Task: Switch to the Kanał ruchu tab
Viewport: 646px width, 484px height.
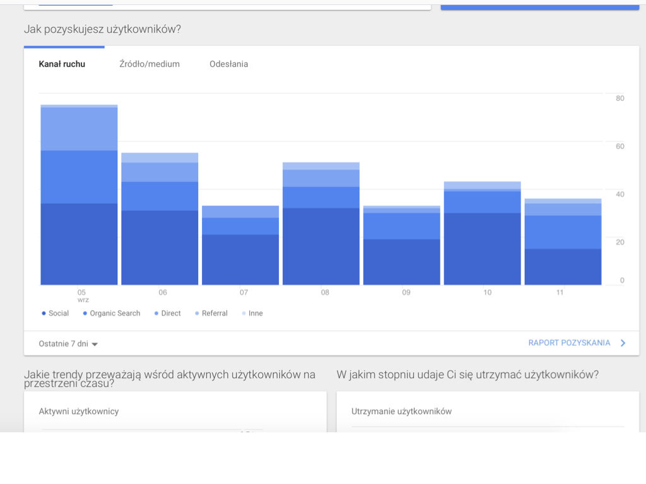Action: pyautogui.click(x=62, y=64)
